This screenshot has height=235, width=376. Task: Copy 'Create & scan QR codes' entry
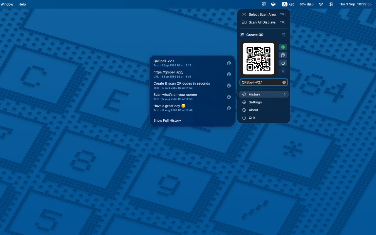tap(229, 85)
